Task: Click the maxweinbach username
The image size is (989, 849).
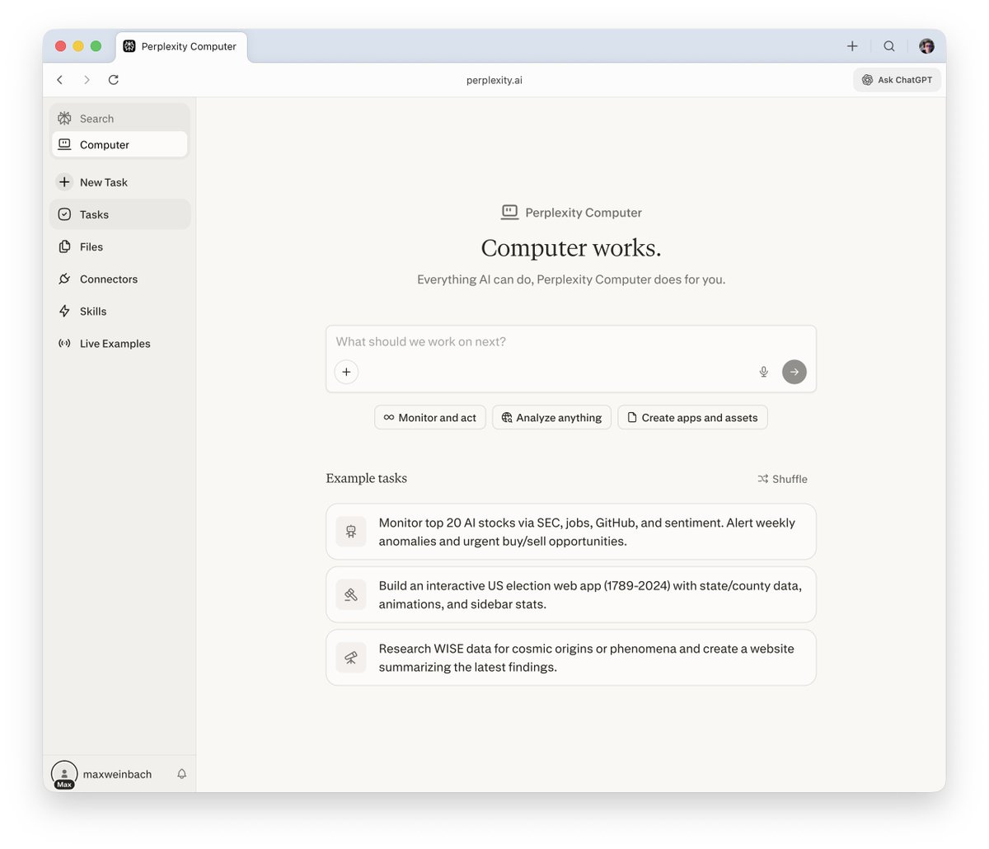Action: click(x=117, y=774)
